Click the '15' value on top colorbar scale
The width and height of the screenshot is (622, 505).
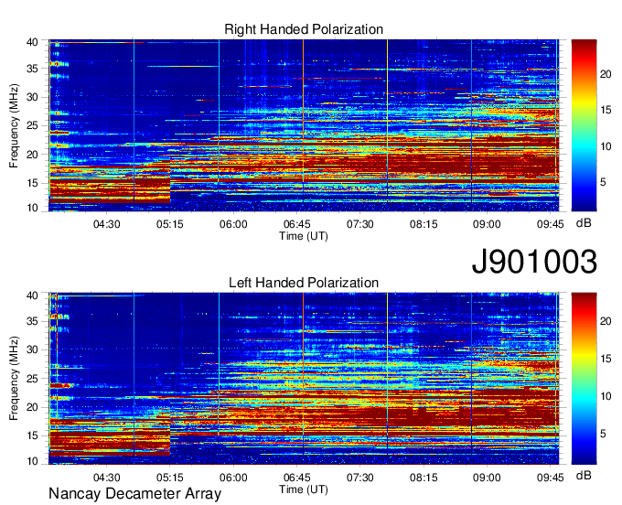(x=606, y=110)
